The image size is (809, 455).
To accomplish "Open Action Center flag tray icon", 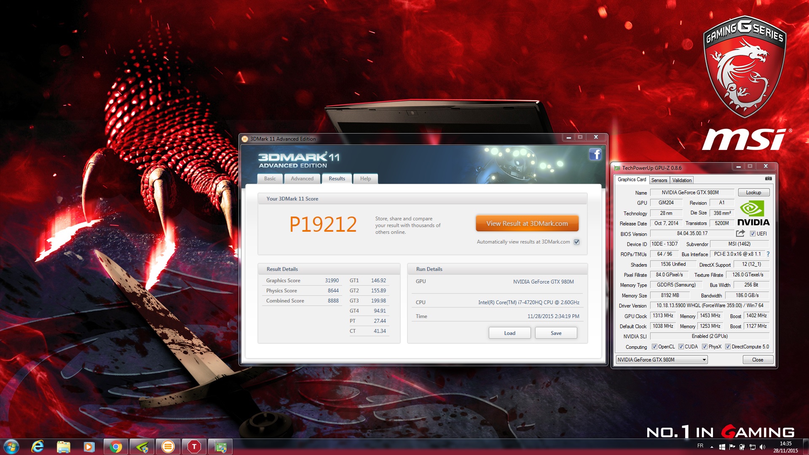I will 732,447.
